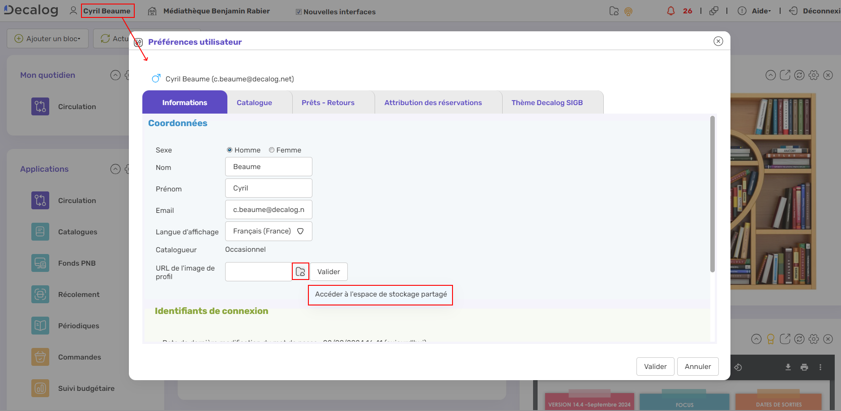Open the Commandes application icon

[x=40, y=357]
